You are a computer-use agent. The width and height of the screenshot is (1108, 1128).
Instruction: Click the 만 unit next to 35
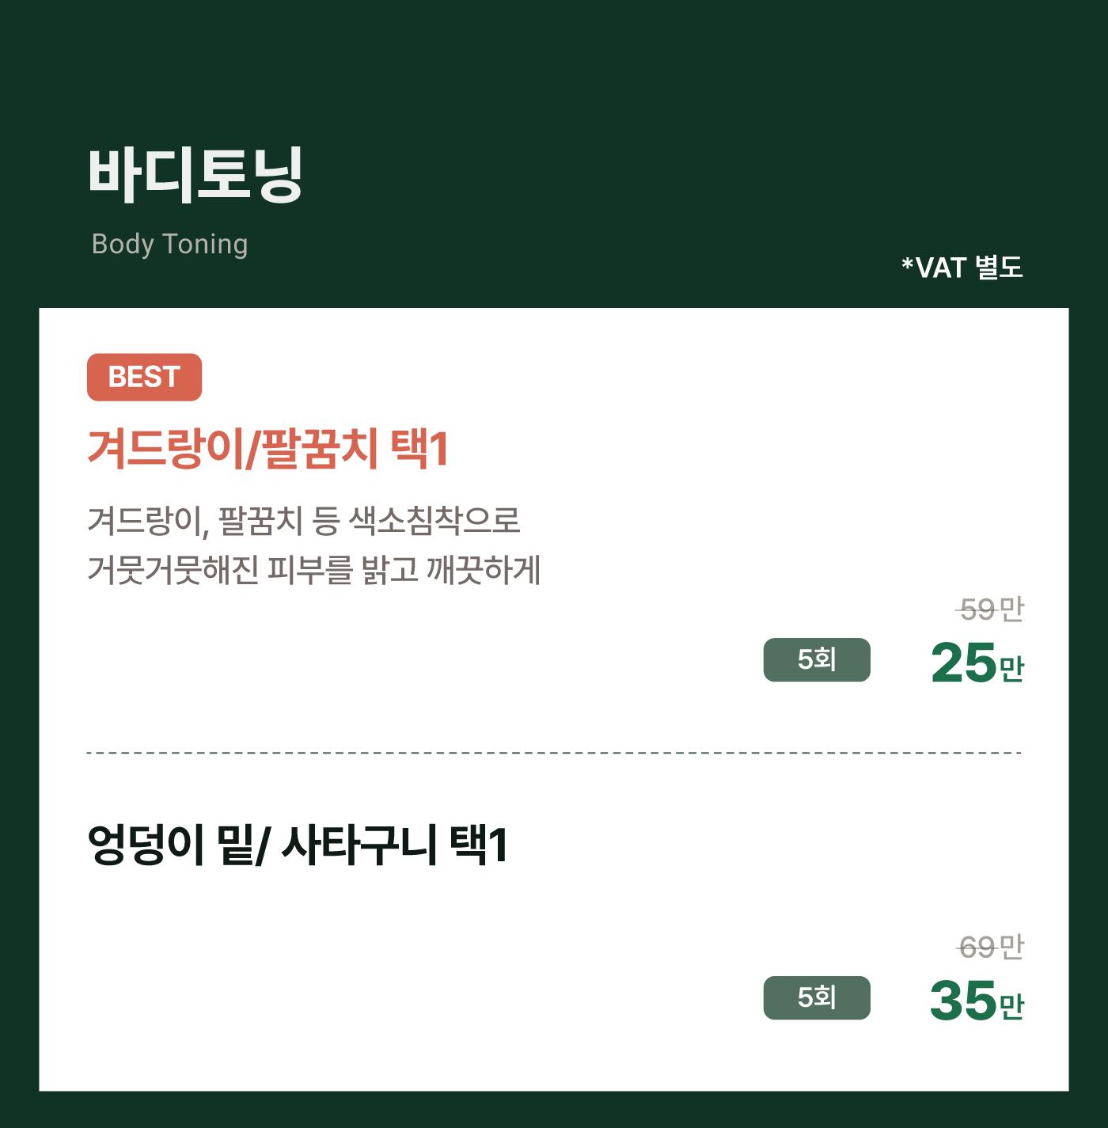(x=1012, y=1007)
